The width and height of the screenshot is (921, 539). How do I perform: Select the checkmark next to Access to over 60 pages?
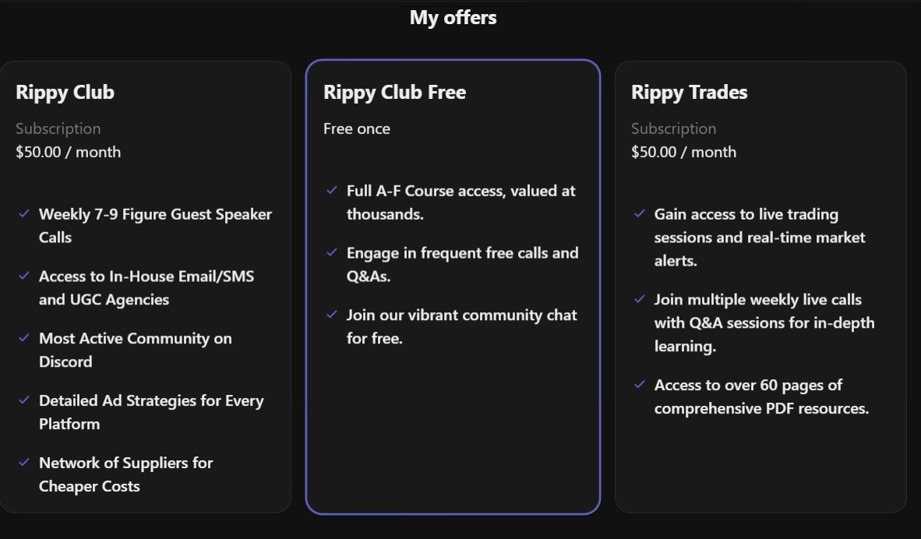(x=639, y=385)
